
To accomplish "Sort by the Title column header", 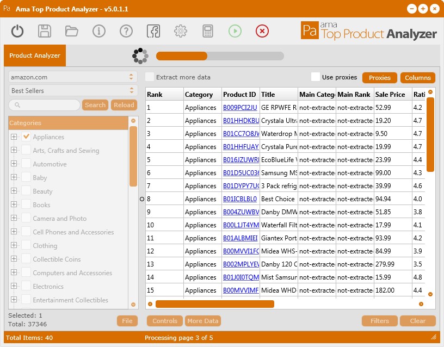I will [x=279, y=94].
